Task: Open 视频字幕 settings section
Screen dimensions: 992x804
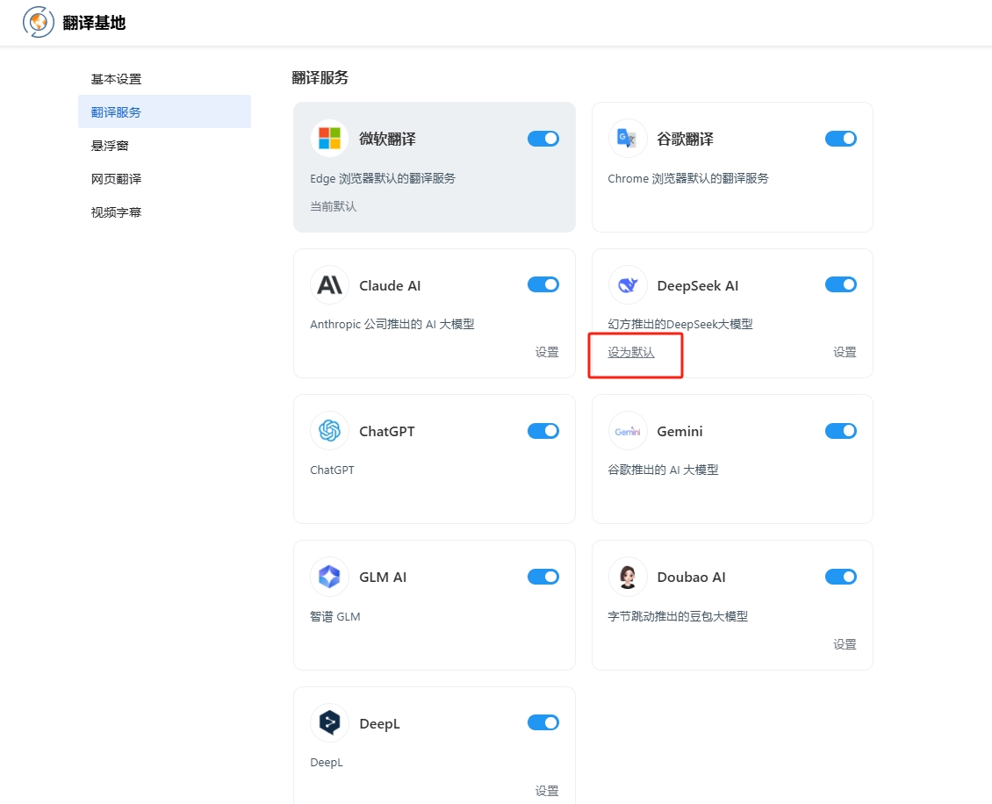Action: click(x=164, y=212)
